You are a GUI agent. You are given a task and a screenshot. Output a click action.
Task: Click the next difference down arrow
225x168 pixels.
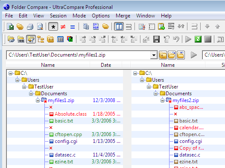coord(207,26)
